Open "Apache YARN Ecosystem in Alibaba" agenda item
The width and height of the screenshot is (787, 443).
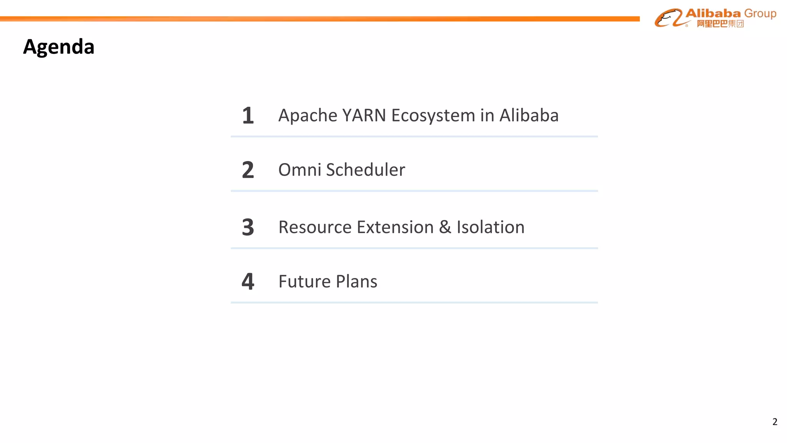pos(418,115)
